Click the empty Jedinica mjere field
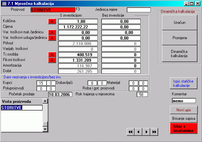 click(x=139, y=10)
